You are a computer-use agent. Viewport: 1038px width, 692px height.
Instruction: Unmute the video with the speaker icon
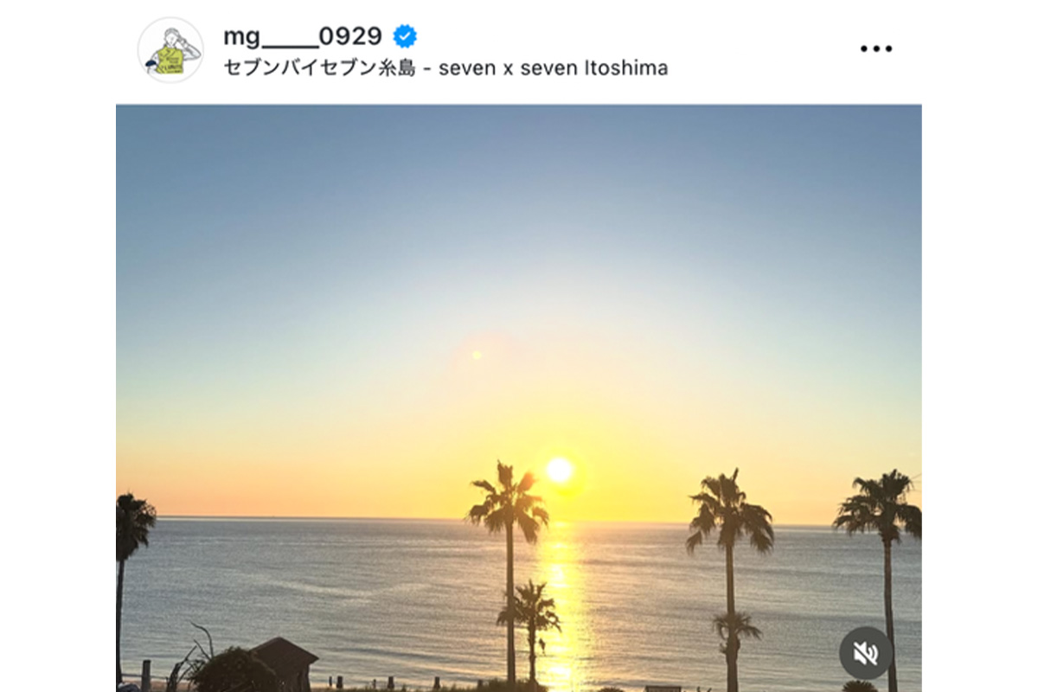pos(866,653)
